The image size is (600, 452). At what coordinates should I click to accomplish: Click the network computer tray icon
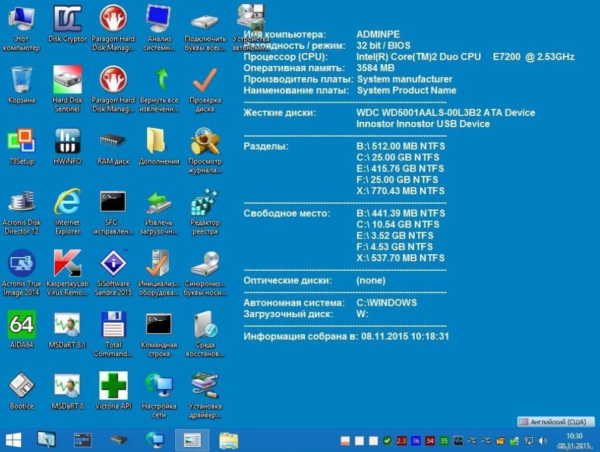(529, 441)
